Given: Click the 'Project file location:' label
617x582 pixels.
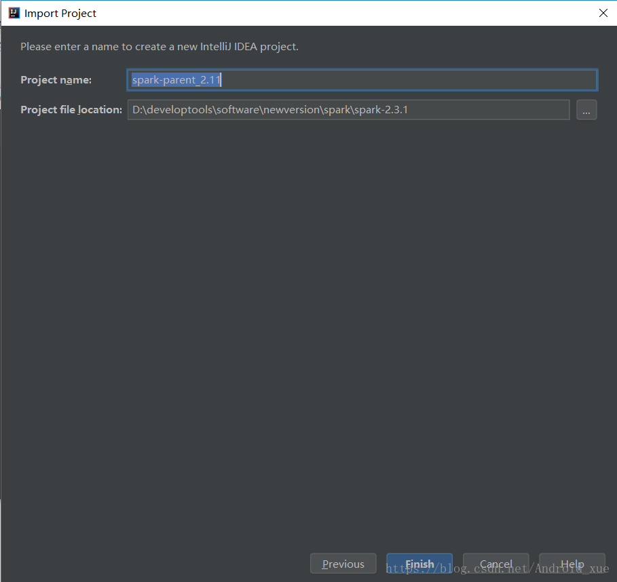Looking at the screenshot, I should [x=71, y=110].
